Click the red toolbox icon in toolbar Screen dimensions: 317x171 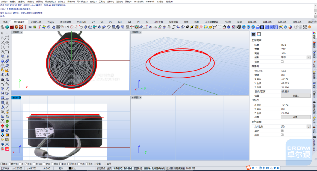tap(12, 27)
